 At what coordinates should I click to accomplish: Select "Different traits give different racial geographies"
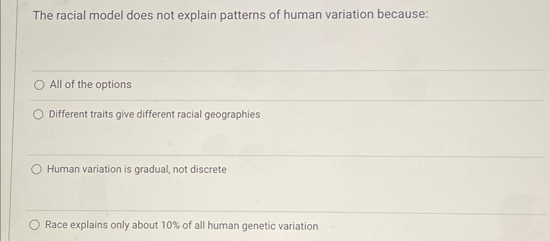tap(39, 114)
